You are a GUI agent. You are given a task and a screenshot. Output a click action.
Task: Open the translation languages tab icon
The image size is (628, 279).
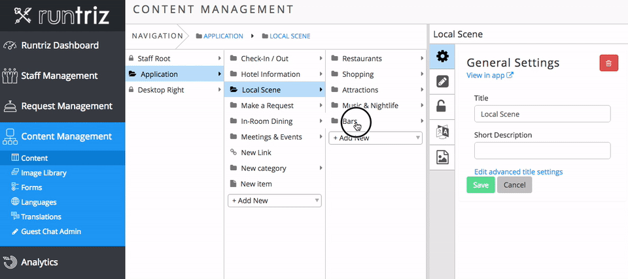click(442, 132)
